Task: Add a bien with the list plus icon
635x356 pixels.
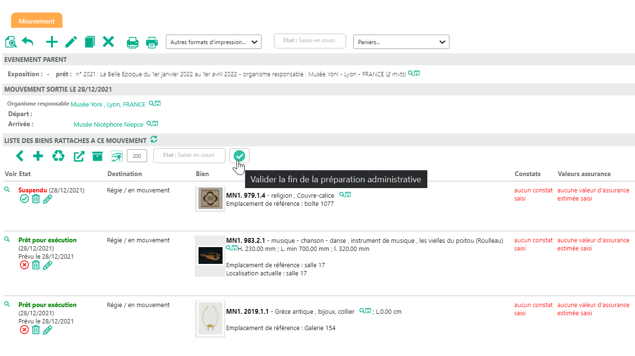Action: 38,156
